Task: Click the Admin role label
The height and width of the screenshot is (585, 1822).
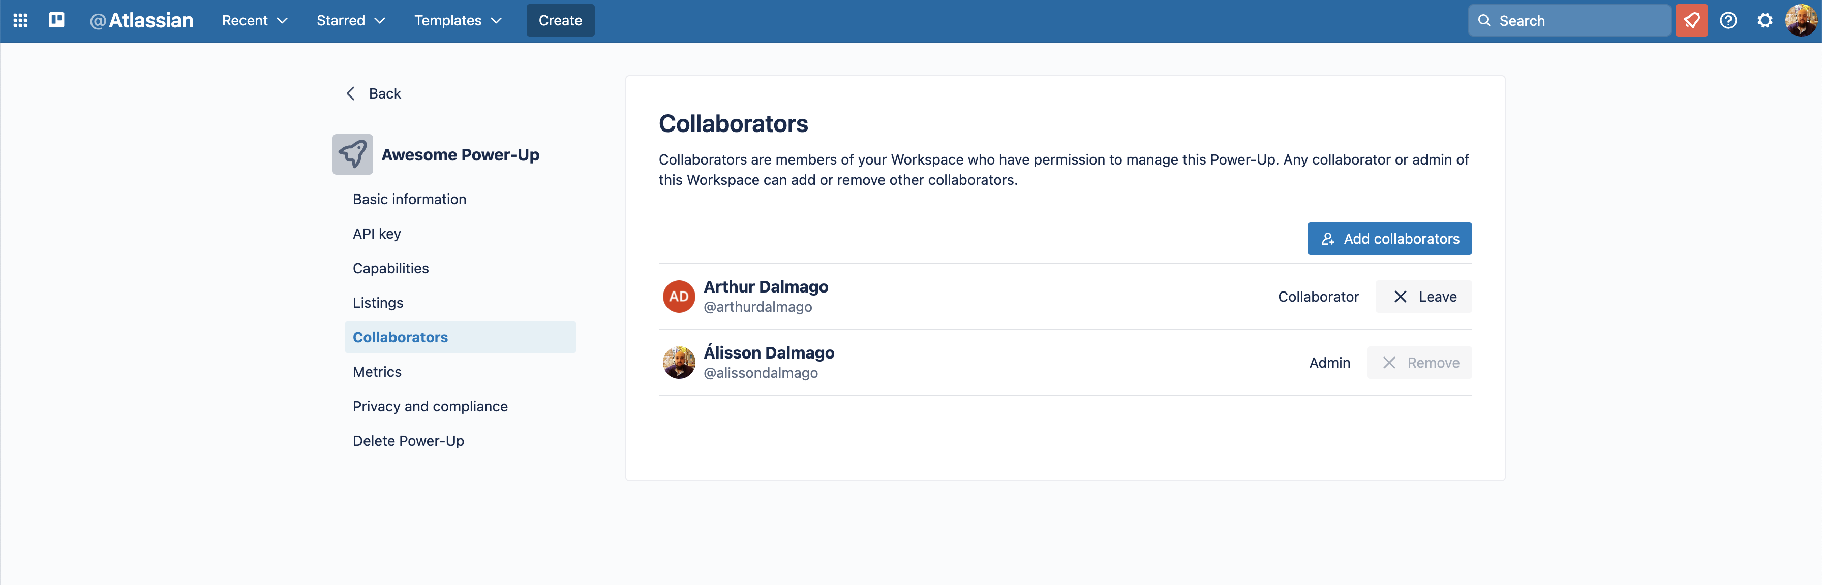Action: pyautogui.click(x=1329, y=363)
